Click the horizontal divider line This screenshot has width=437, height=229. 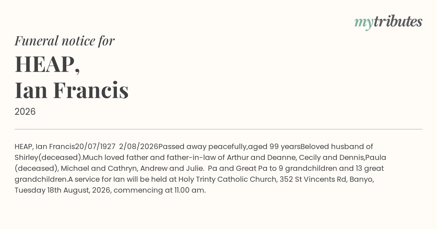click(219, 129)
